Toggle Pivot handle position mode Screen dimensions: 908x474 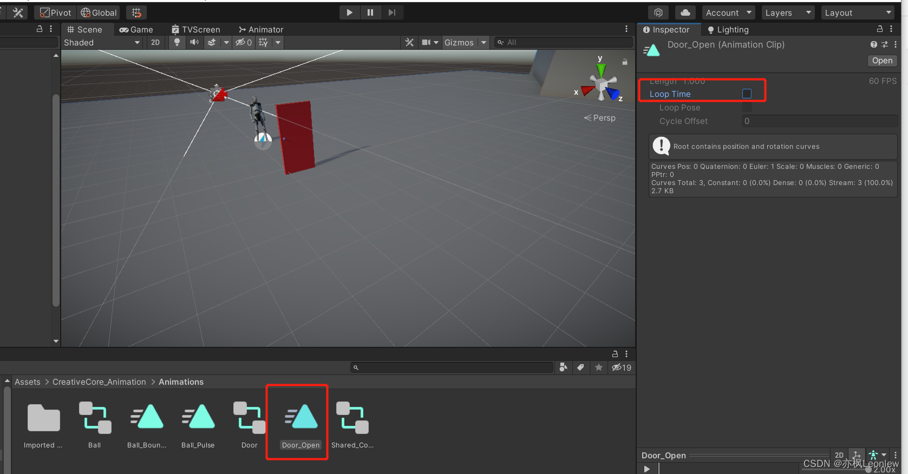click(56, 12)
